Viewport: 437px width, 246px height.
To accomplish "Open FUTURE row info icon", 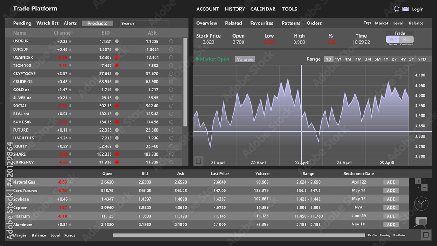I will coord(171,130).
